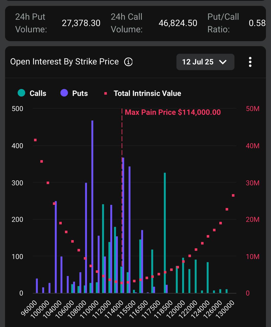Open the 12 Jul 25 expiry dropdown

point(205,62)
